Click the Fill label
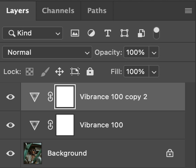The image size is (196, 168). (116, 72)
